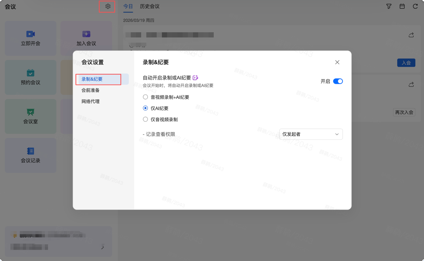Open meeting settings gear icon

(108, 6)
